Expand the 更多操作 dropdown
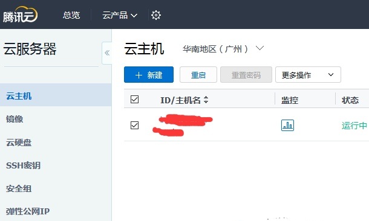369x221 pixels. 308,75
